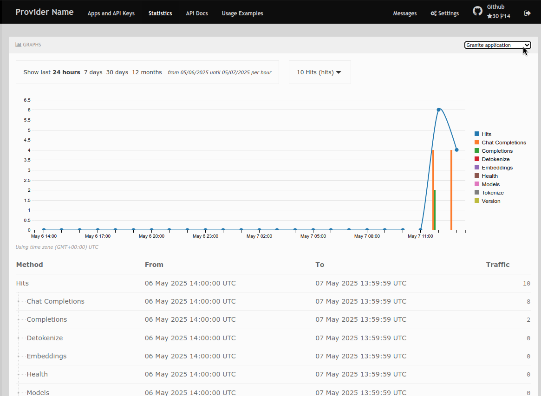This screenshot has height=396, width=541.
Task: Click Chat Completions traffic value 8
Action: point(528,301)
